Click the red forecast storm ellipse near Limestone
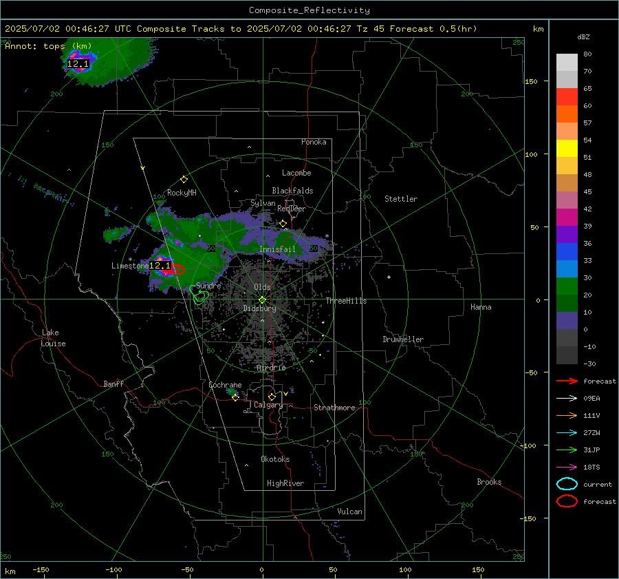This screenshot has width=619, height=579. (177, 270)
